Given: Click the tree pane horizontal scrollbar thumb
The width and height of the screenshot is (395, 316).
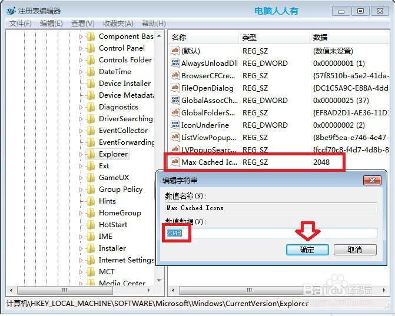Looking at the screenshot, I should click(65, 290).
